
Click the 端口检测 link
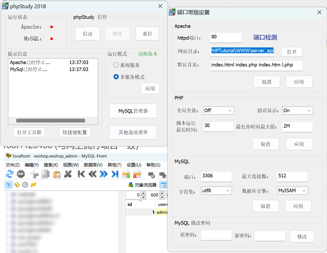tap(265, 37)
